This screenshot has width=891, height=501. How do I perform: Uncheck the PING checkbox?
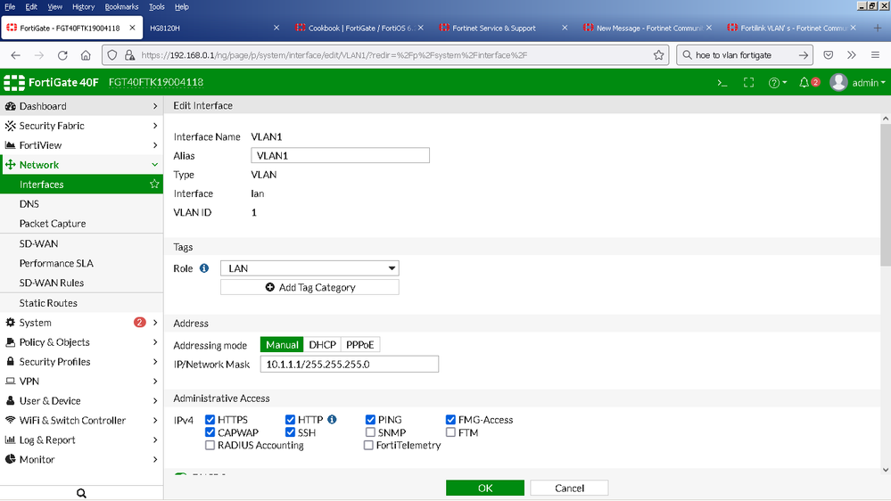(x=370, y=420)
